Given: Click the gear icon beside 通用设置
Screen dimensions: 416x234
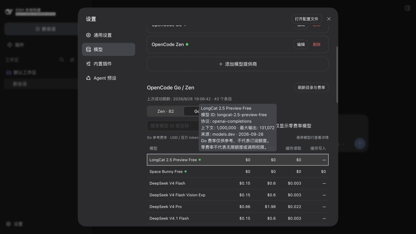Looking at the screenshot, I should tap(88, 35).
